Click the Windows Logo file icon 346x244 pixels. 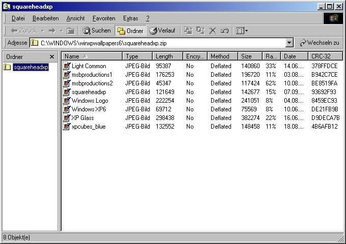click(67, 100)
